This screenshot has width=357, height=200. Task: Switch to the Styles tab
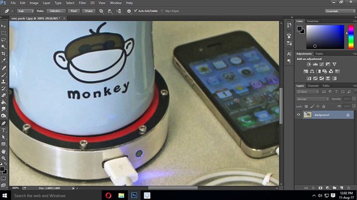(319, 54)
